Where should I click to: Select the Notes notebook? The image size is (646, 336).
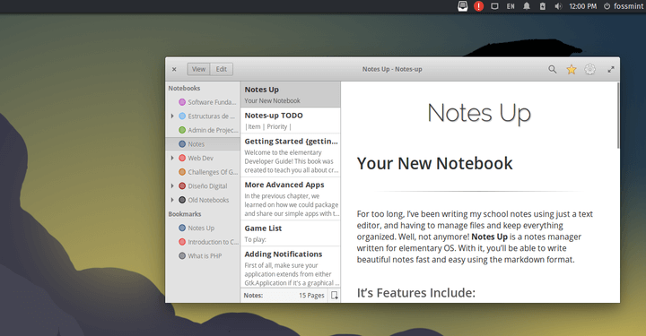[x=203, y=144]
